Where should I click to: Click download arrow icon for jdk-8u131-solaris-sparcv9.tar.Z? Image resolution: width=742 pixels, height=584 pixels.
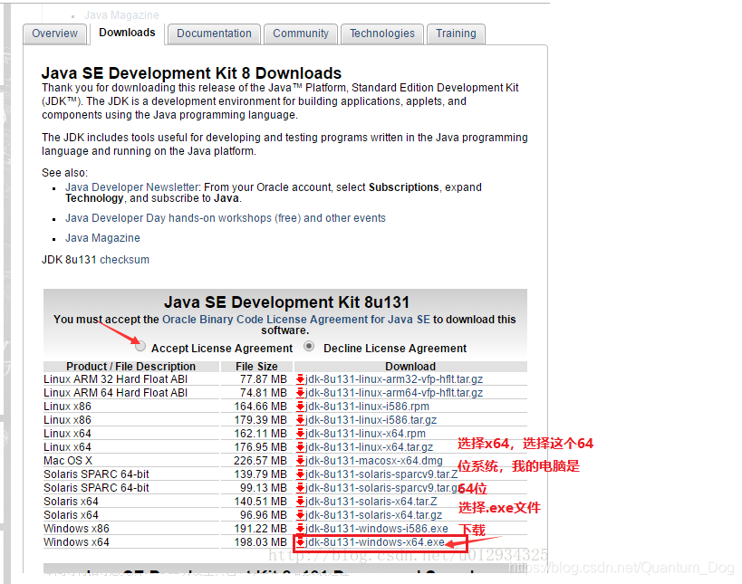coord(300,474)
